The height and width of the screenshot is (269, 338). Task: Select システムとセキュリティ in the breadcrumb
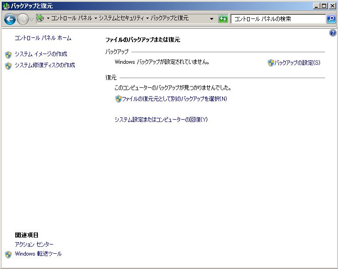tap(121, 18)
